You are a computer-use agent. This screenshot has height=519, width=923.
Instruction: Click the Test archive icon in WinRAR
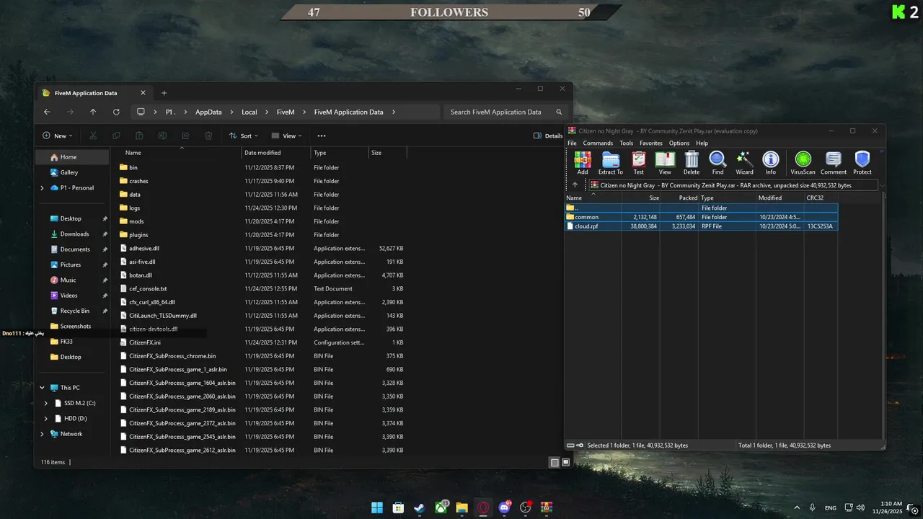638,162
